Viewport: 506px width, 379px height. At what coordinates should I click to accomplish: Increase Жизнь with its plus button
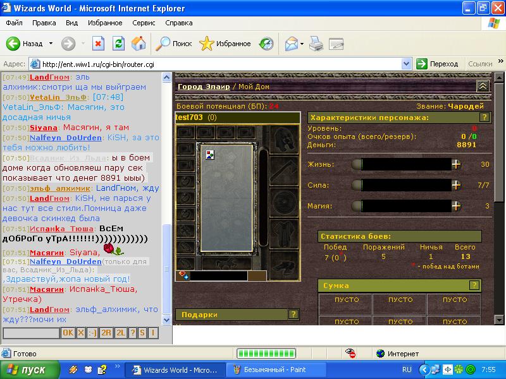pos(456,164)
